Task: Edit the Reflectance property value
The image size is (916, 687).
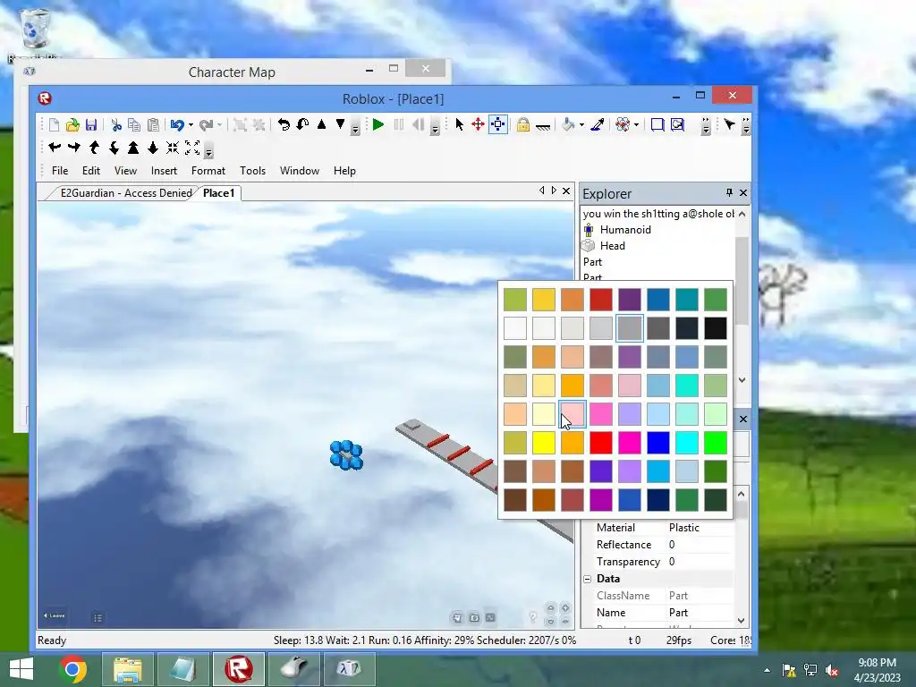Action: point(700,545)
